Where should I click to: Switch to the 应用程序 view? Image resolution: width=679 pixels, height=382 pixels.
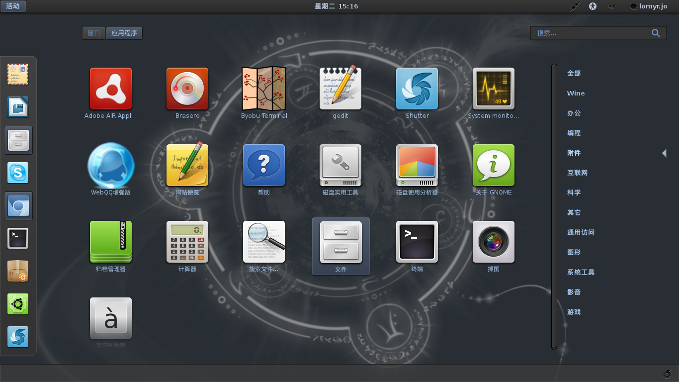click(x=124, y=33)
